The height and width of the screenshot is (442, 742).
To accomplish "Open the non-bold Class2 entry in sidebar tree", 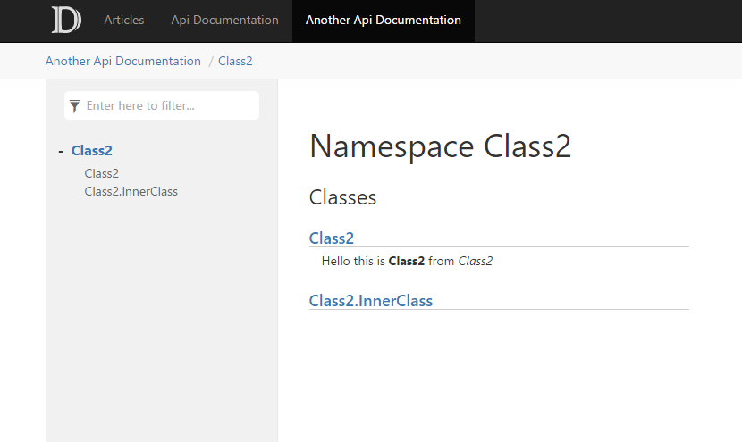I will pyautogui.click(x=101, y=173).
